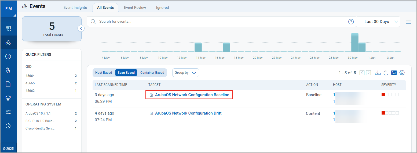Viewport: 417px width, 153px height.
Task: Click the Events page title
Action: [x=38, y=6]
